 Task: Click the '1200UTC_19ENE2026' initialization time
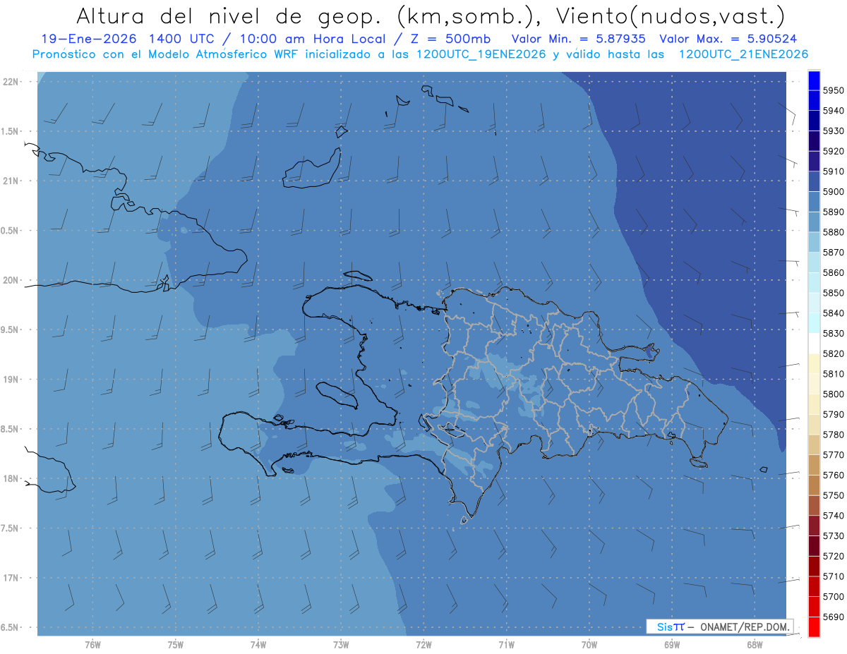(480, 54)
